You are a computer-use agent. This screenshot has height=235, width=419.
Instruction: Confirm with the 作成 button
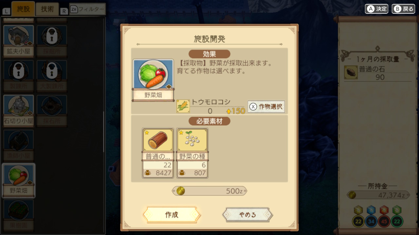pos(172,214)
